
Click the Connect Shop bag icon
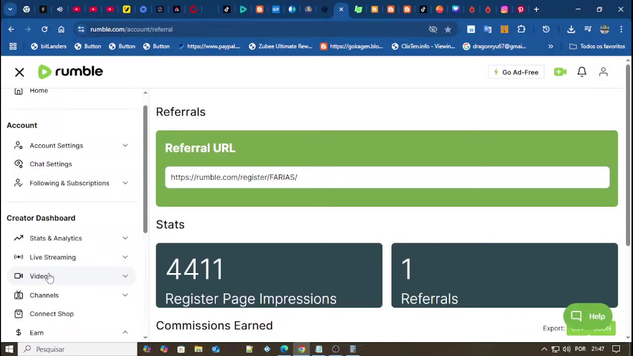click(18, 314)
